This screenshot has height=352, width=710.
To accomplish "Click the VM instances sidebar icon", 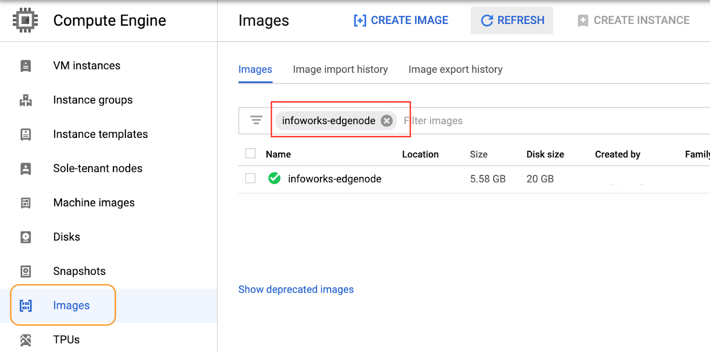I will coord(26,66).
